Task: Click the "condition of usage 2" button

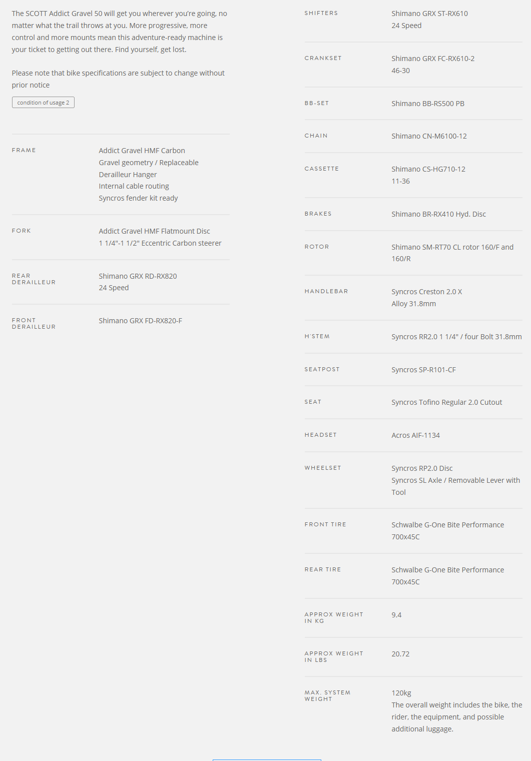Action: [43, 103]
